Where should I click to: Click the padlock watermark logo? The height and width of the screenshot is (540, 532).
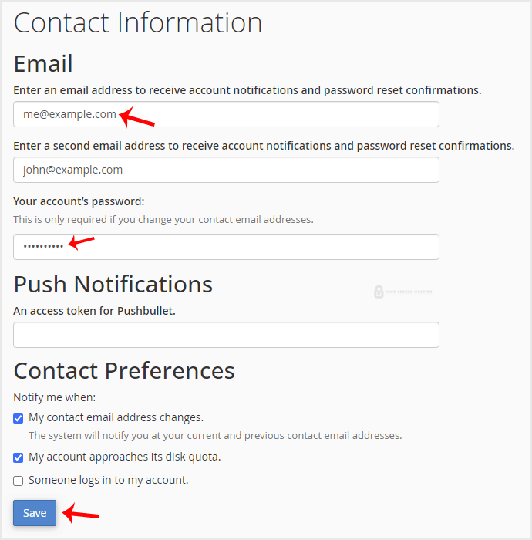(x=379, y=292)
